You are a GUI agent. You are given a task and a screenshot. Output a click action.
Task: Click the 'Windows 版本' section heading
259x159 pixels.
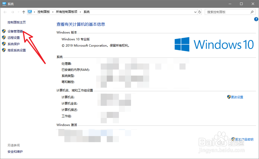pos(67,33)
